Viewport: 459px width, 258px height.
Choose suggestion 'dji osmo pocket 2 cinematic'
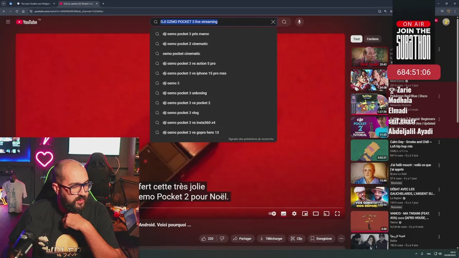pos(213,44)
